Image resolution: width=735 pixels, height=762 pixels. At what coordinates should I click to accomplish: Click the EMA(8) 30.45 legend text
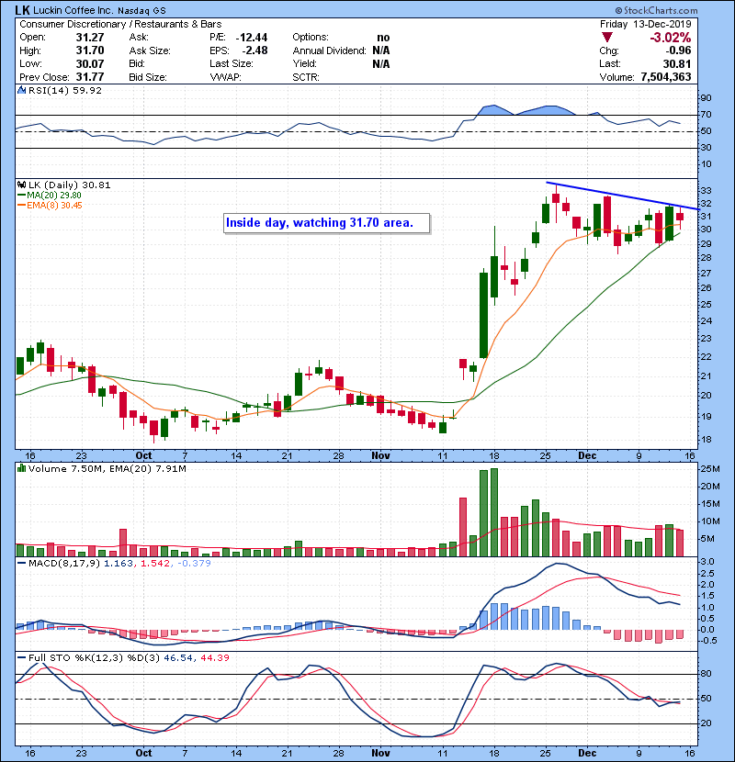coord(54,206)
